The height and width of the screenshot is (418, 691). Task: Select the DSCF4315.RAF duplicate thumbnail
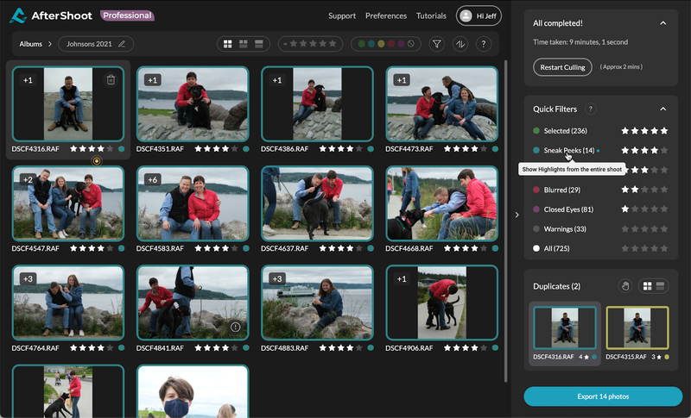[x=637, y=328]
